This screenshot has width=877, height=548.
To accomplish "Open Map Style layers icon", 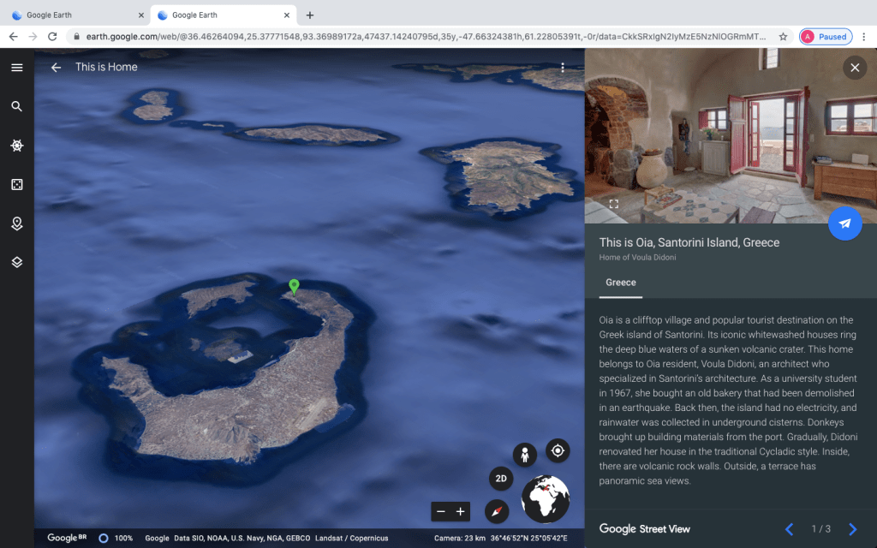I will coord(16,262).
